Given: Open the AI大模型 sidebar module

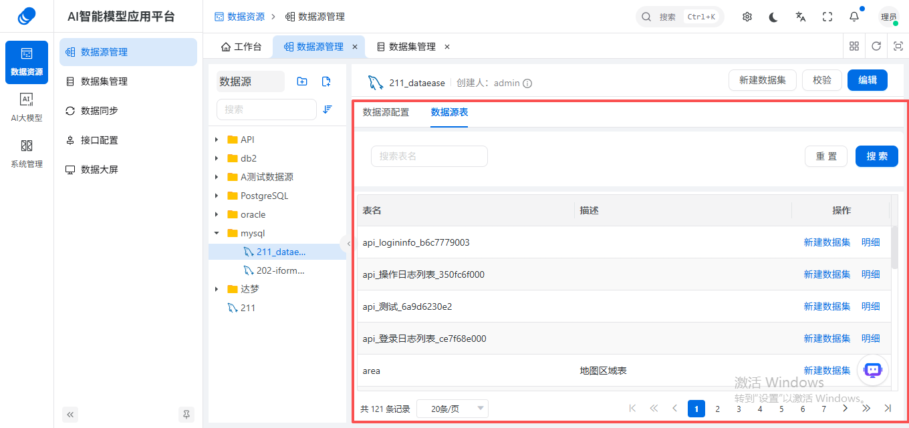Looking at the screenshot, I should click(27, 108).
